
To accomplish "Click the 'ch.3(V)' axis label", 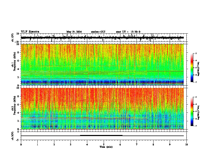I will [x=13, y=136].
